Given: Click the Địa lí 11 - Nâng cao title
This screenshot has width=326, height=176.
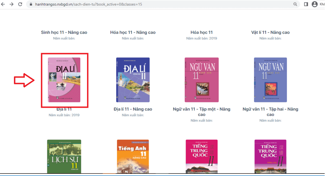Looking at the screenshot, I should pyautogui.click(x=133, y=109).
